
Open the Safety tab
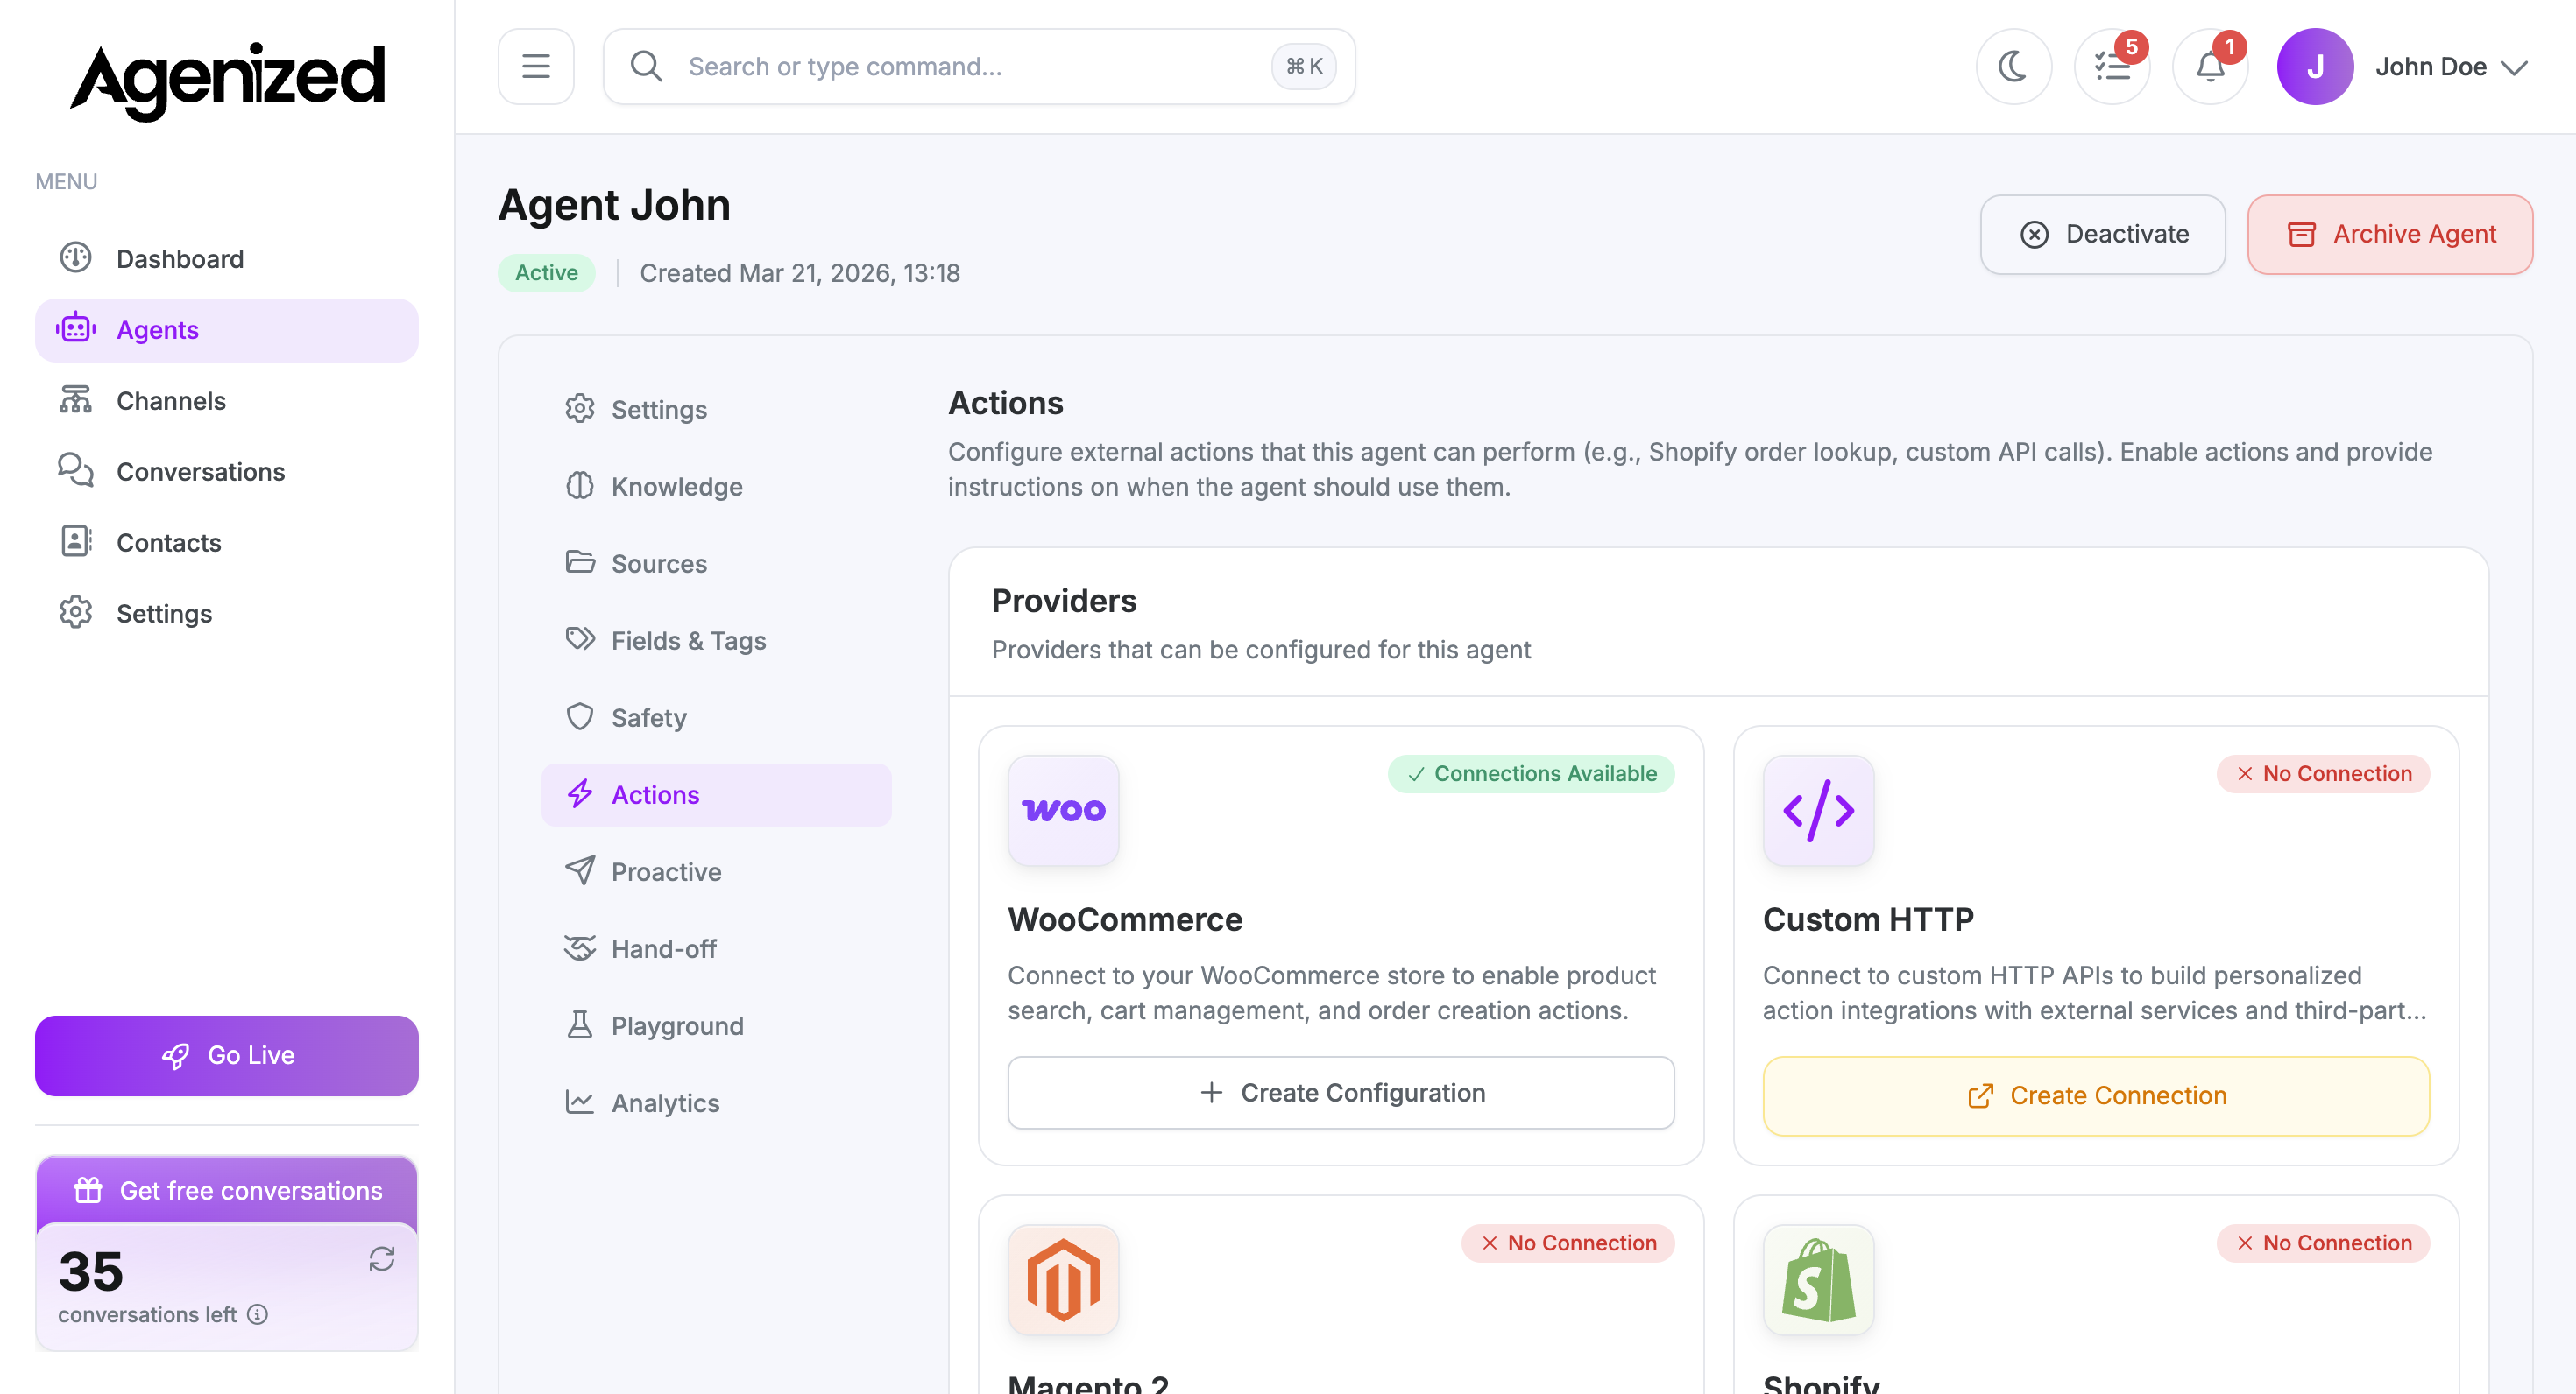coord(716,717)
